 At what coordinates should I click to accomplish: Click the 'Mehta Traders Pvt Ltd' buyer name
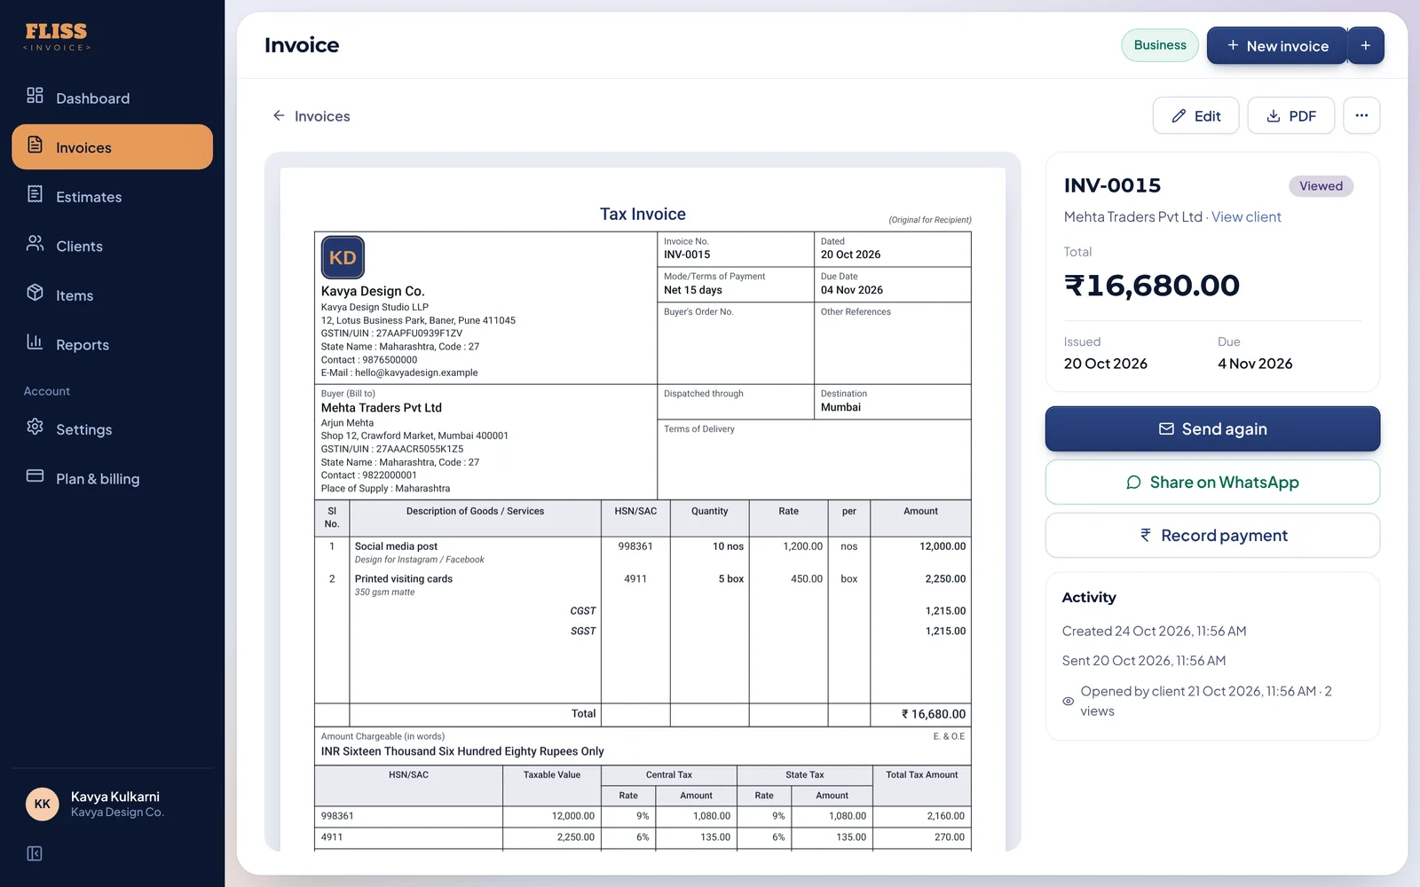click(382, 408)
